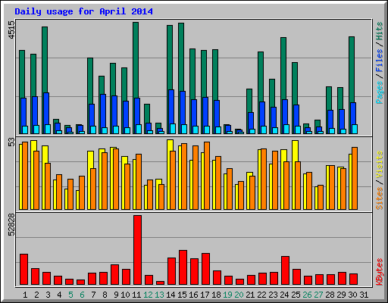Click day 25 on the x-axis

tap(296, 295)
